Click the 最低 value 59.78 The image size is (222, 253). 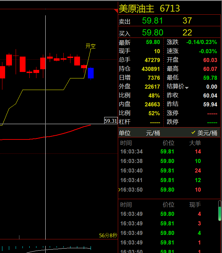(210, 78)
